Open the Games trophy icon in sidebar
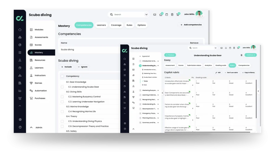Screen dimensions: 275x154 [x=31, y=83]
